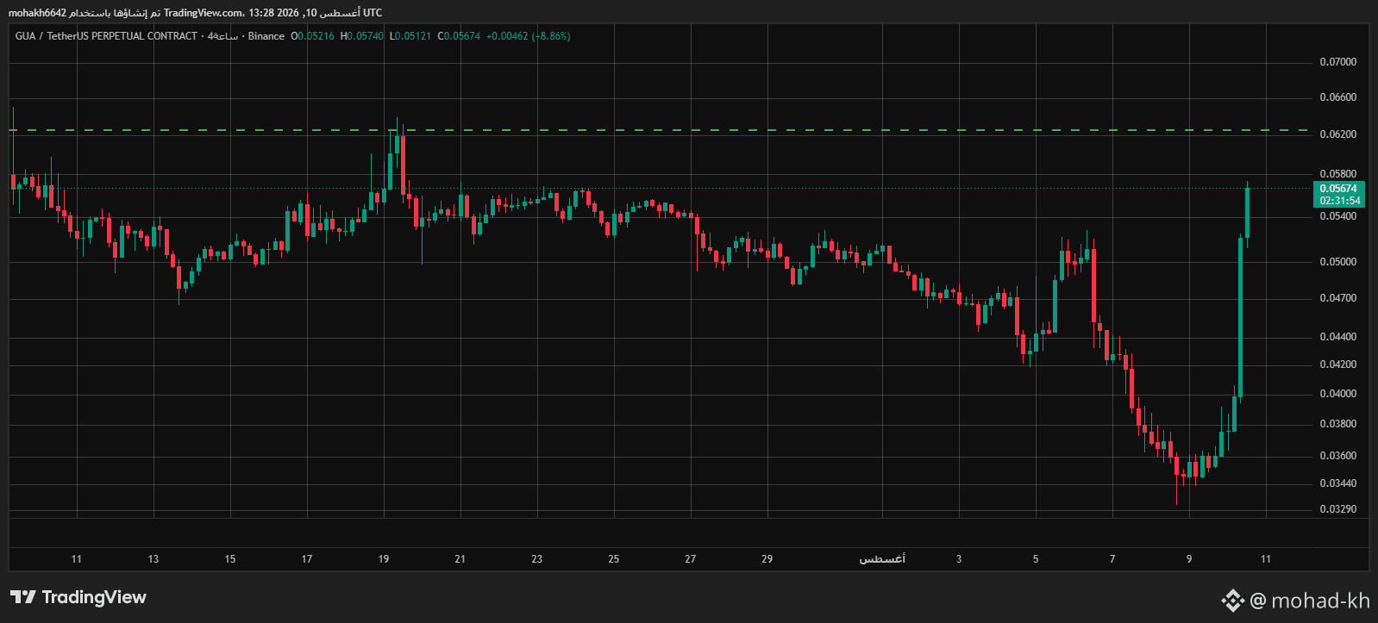
Task: Click the 13:28 UTC timestamp in header
Action: (315, 13)
